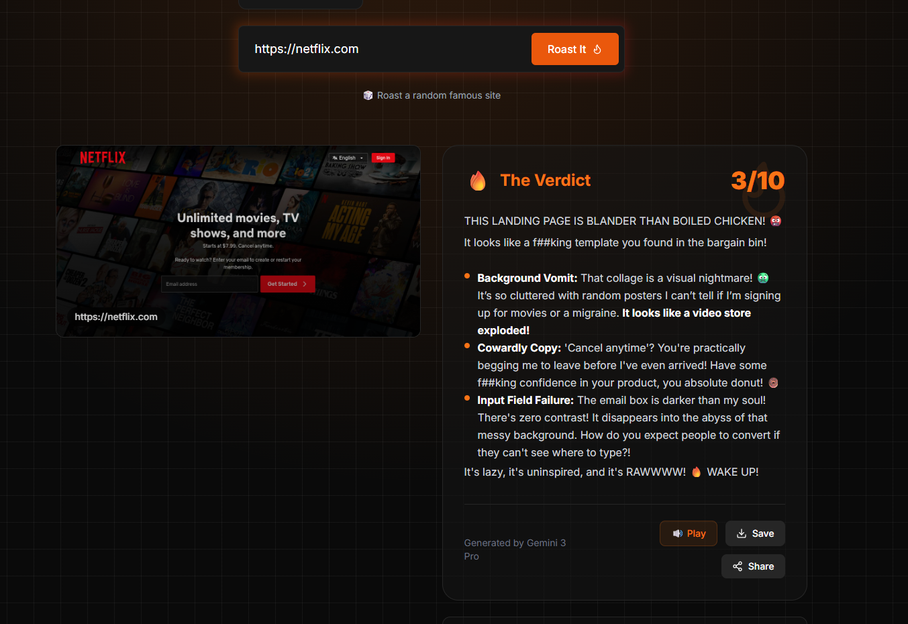Click the Get Started button in the screenshot
Screen dimensions: 908x624
[287, 284]
